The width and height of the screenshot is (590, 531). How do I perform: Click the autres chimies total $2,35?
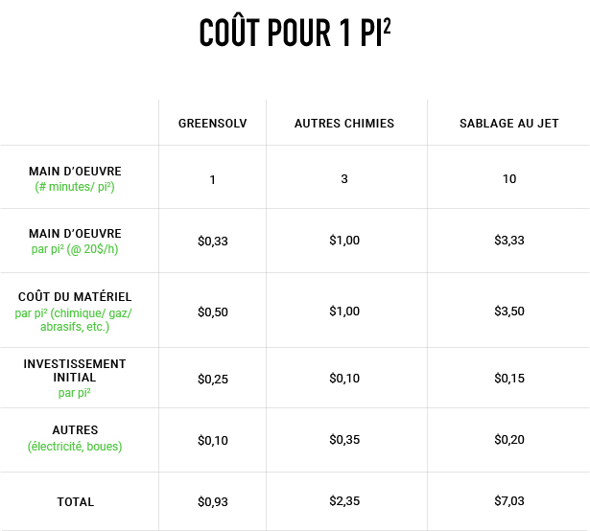[x=343, y=501]
